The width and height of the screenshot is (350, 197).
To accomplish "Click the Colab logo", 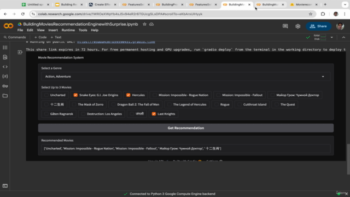I will point(8,26).
